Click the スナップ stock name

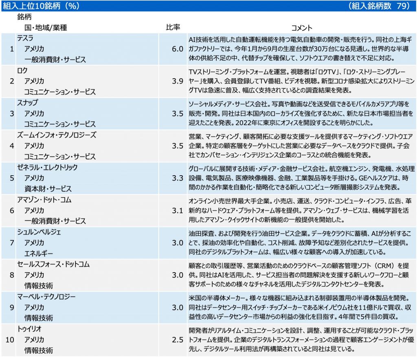pyautogui.click(x=28, y=103)
